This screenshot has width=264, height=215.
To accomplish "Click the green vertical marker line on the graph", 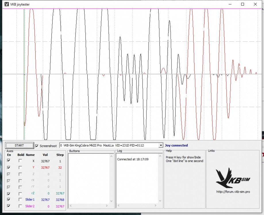I will click(x=24, y=57).
